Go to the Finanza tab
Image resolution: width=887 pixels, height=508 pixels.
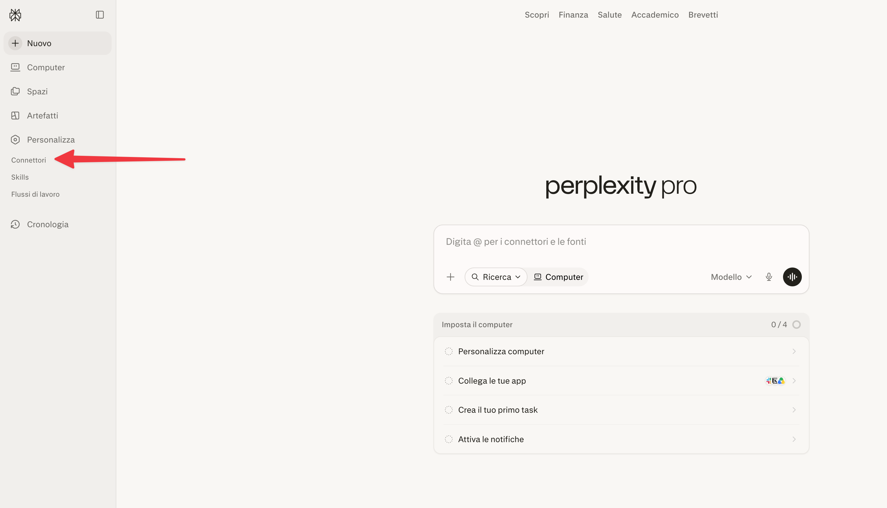(573, 15)
